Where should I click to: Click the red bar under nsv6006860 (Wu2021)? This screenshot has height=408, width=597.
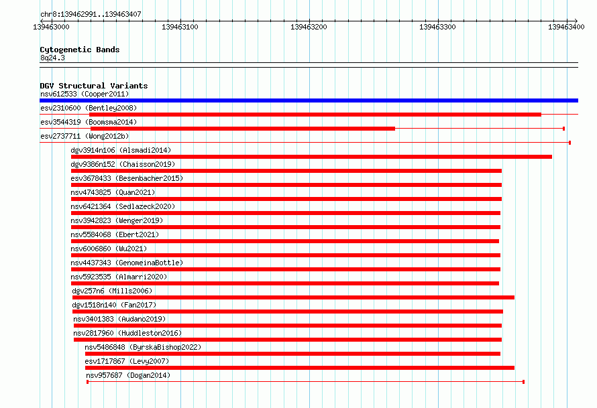pyautogui.click(x=286, y=255)
